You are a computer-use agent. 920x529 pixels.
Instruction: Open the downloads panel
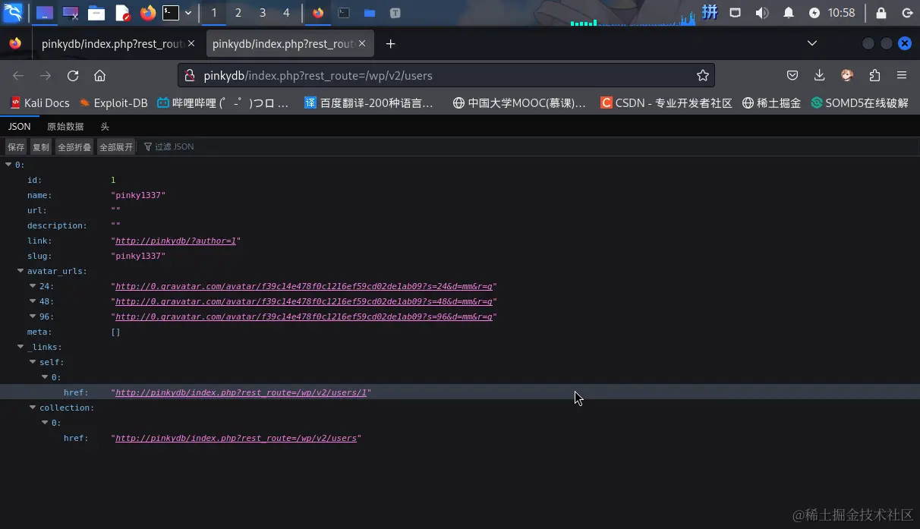820,75
